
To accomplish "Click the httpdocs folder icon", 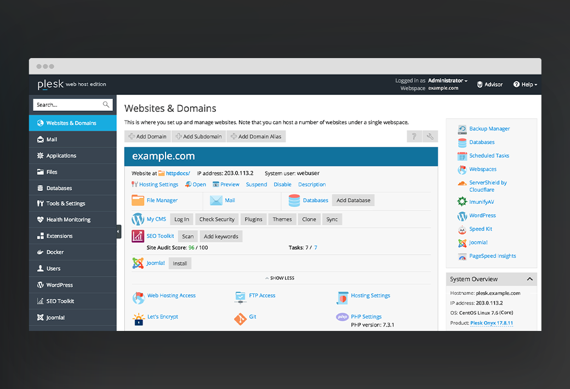I will click(161, 174).
